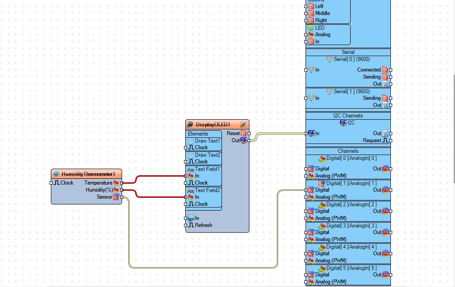Screen dimensions: 455x287
Task: Select the Text Field2 element
Action: pos(204,190)
